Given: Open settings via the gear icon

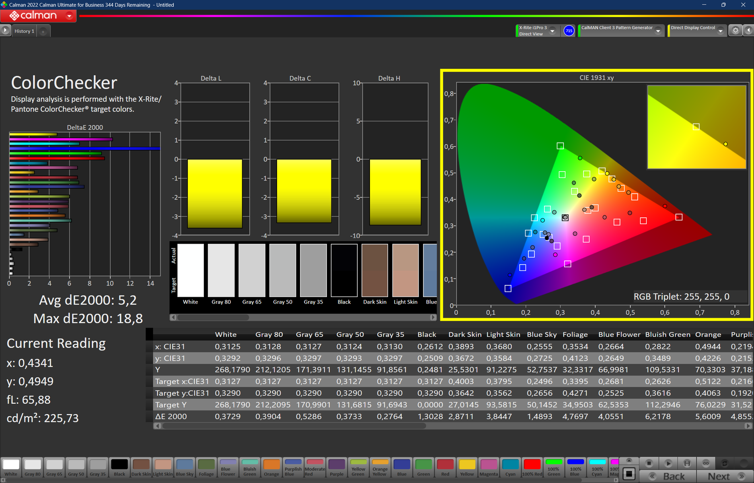Looking at the screenshot, I should click(x=736, y=31).
